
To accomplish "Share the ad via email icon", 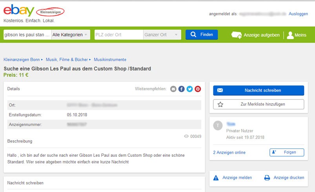I will coord(173,89).
